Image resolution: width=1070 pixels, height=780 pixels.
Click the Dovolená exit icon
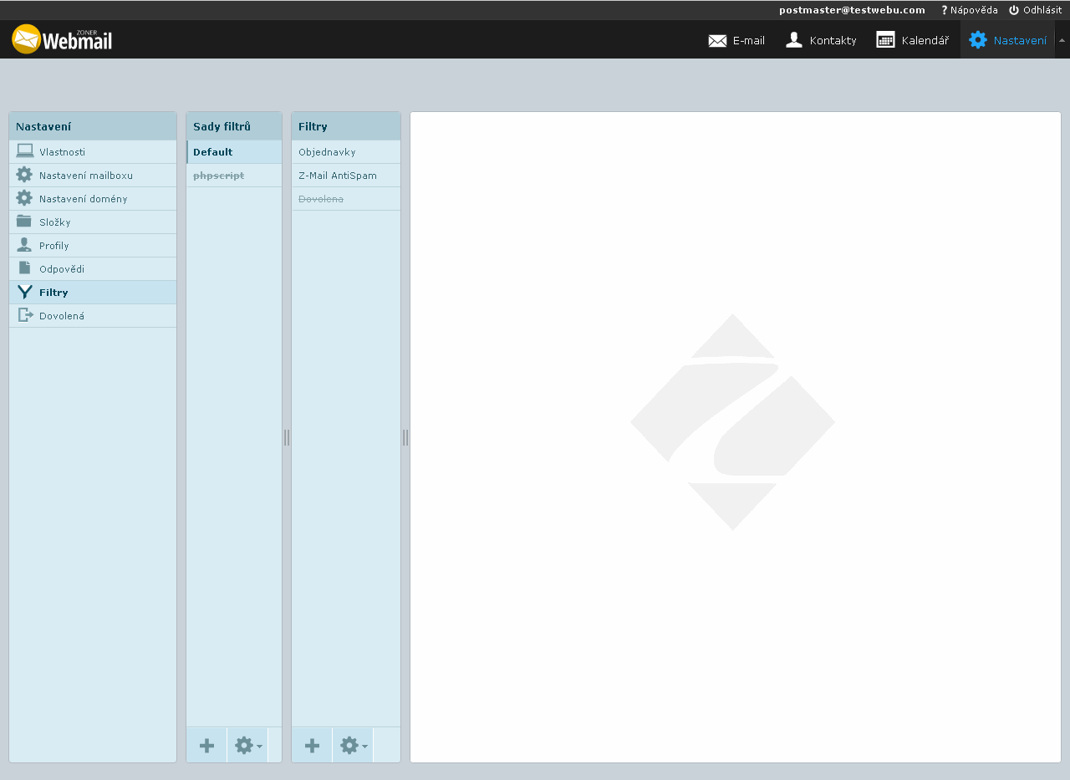coord(25,315)
